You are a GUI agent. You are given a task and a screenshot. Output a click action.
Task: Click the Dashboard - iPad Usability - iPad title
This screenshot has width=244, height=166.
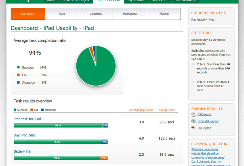coord(52,28)
